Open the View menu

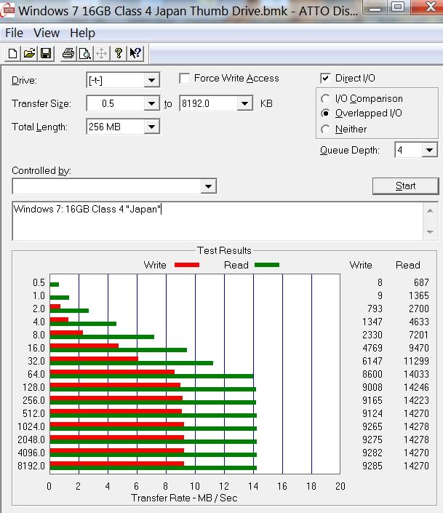tap(47, 33)
